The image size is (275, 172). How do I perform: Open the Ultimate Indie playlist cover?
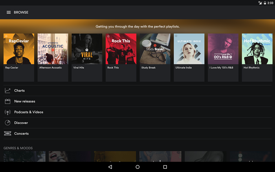(189, 49)
